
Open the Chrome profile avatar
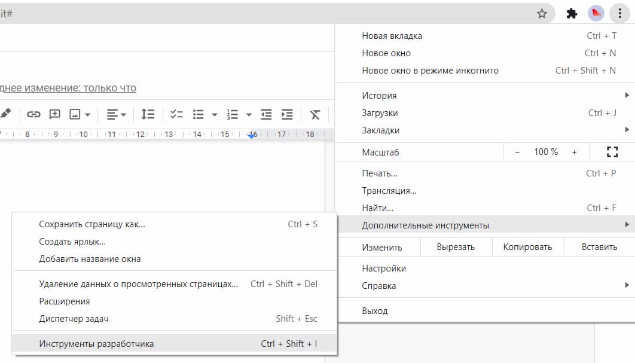(x=596, y=13)
